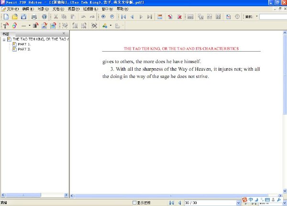Image resolution: width=287 pixels, height=206 pixels.
Task: Select the line drawing tool
Action: pos(23,26)
